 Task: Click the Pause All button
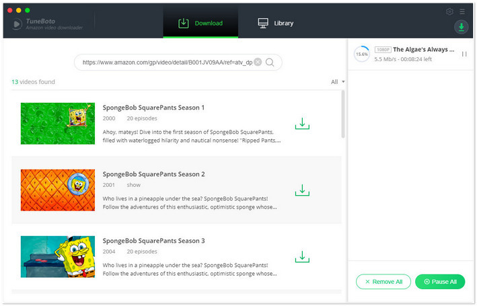point(440,282)
